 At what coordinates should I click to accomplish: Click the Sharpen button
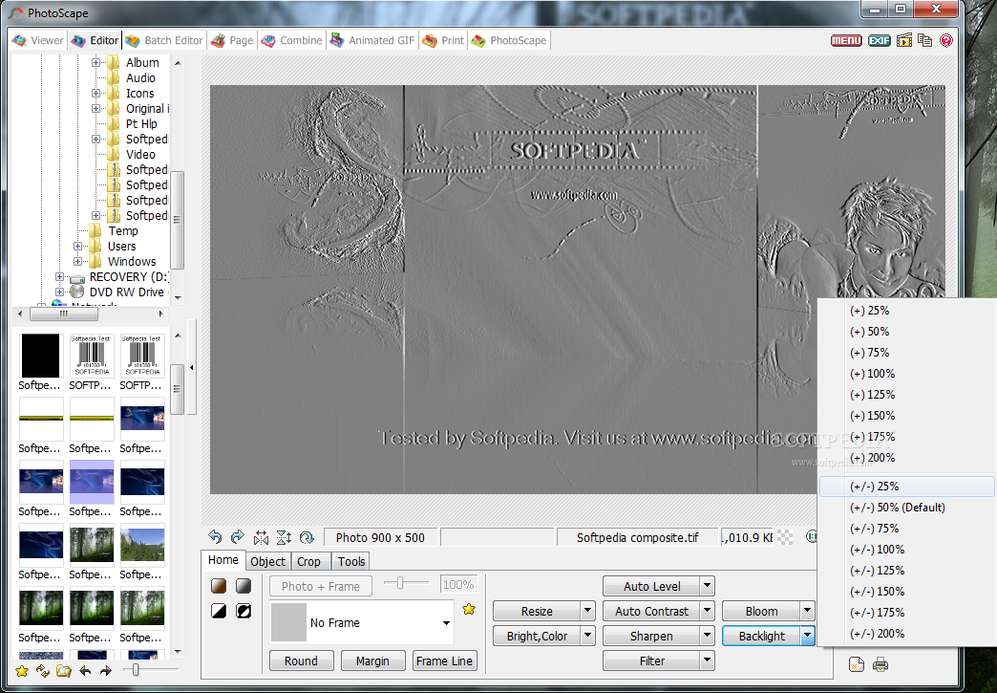[x=651, y=636]
